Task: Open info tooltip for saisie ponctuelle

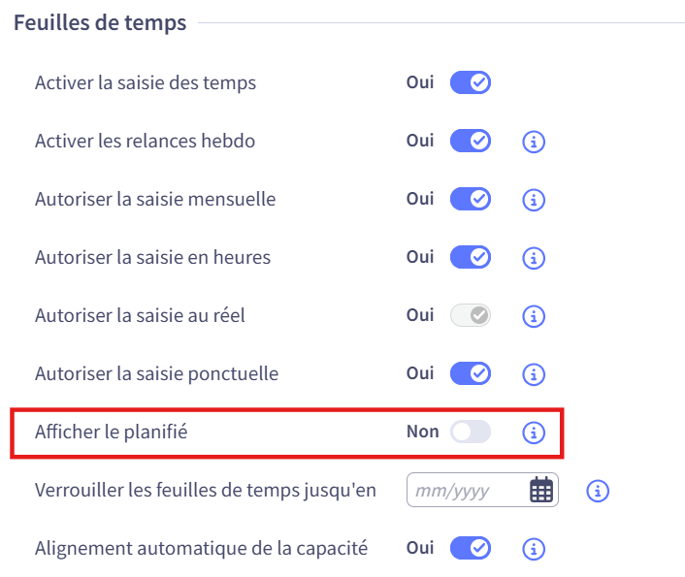Action: point(533,374)
